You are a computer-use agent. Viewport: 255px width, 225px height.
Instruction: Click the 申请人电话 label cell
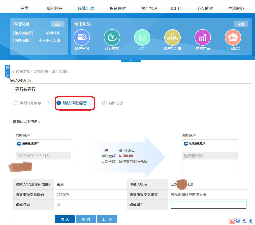click(x=147, y=184)
